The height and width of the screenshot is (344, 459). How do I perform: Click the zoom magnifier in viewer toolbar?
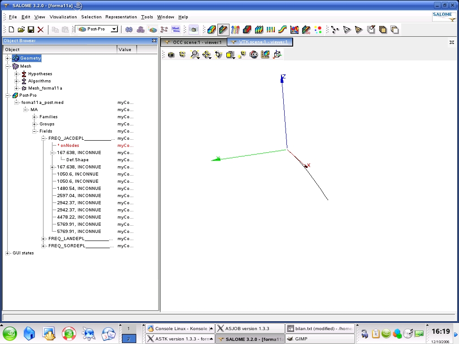[x=194, y=55]
